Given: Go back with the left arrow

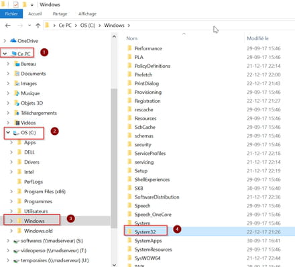Looking at the screenshot, I should pyautogui.click(x=8, y=25).
